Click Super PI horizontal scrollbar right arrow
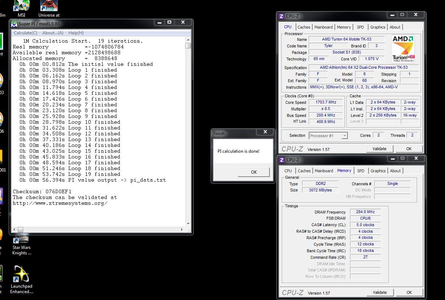Image resolution: width=445 pixels, height=300 pixels. point(182,229)
